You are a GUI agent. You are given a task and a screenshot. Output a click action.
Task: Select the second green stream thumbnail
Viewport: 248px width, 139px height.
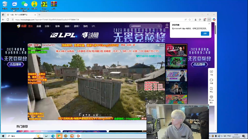click(176, 63)
